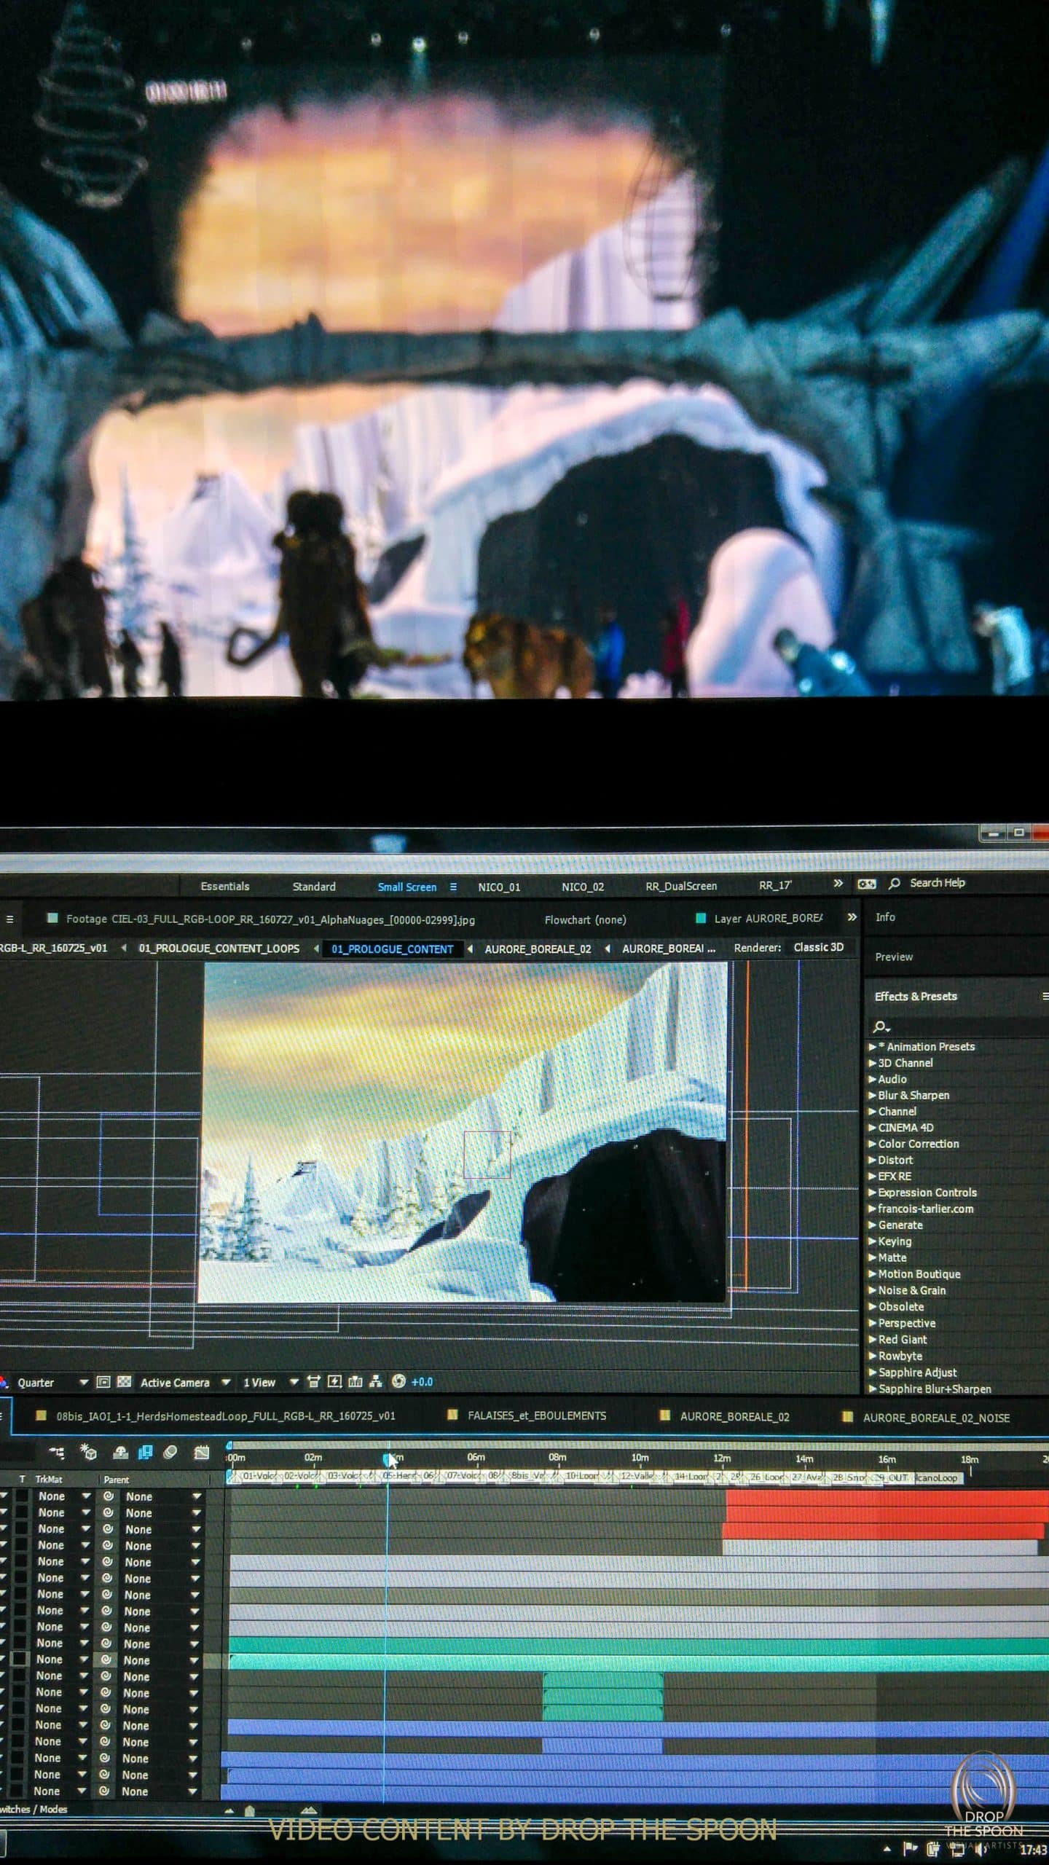Click the Pixel Aspect Ratio Correction icon
This screenshot has width=1049, height=1865.
pos(313,1381)
